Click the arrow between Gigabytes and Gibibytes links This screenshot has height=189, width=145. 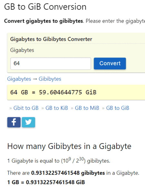point(35,79)
